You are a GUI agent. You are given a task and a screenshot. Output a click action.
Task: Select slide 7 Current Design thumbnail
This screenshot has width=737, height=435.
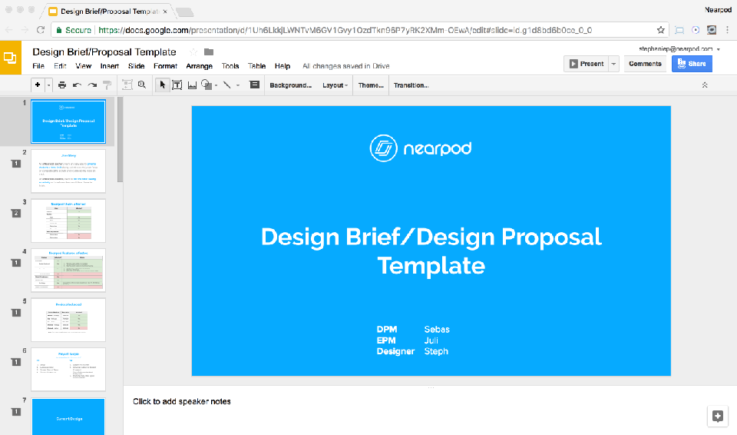(x=68, y=417)
